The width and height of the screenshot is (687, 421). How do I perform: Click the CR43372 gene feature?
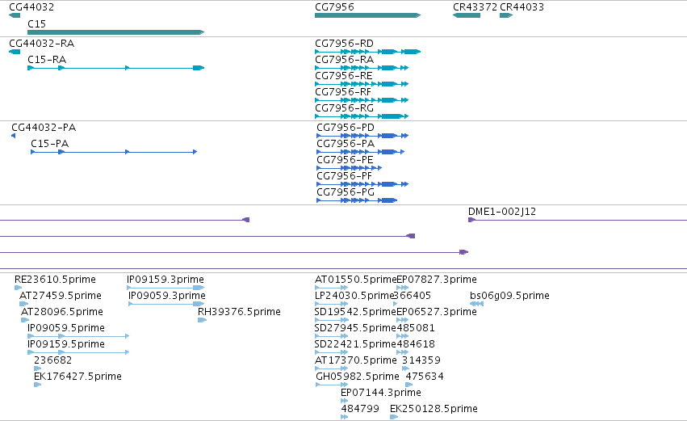467,15
